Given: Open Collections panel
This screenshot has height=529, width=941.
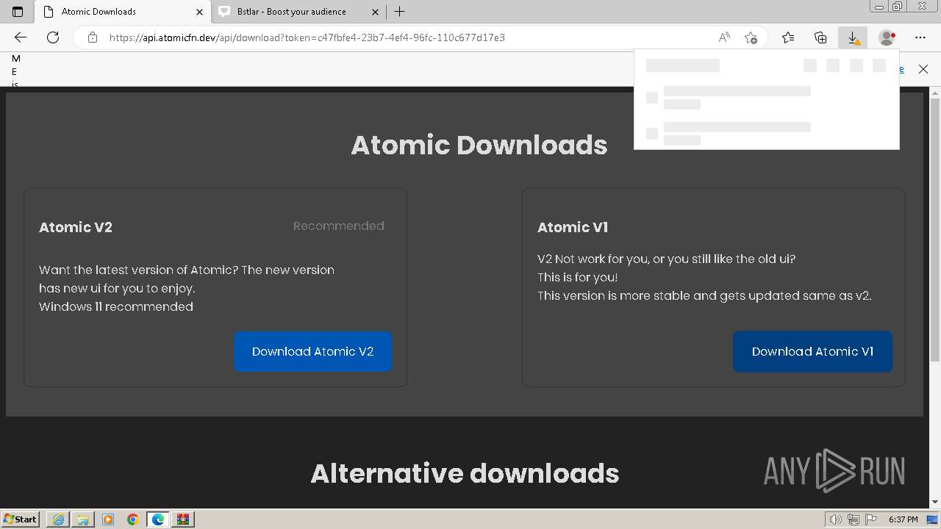Looking at the screenshot, I should [820, 37].
